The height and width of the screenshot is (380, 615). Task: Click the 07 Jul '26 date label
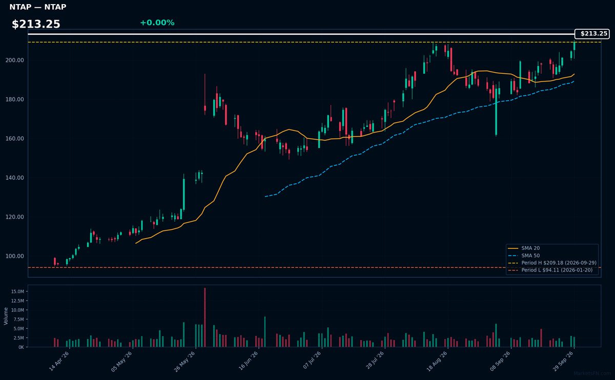(312, 362)
